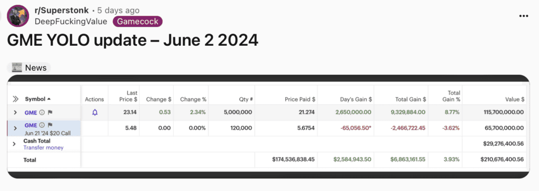The height and width of the screenshot is (191, 539).
Task: Click the total 3.93% gain cell
Action: (451, 159)
